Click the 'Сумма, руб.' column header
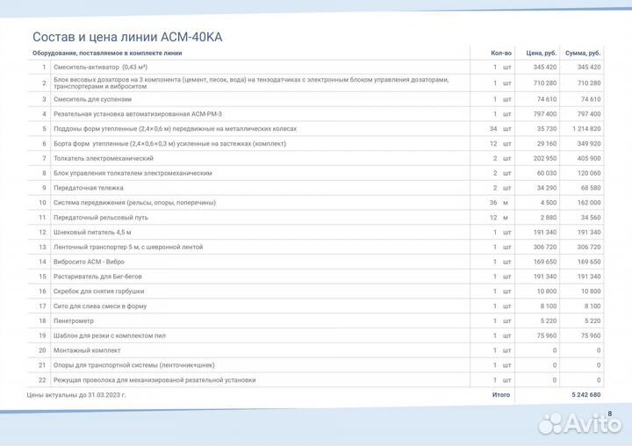The height and width of the screenshot is (446, 632). 582,53
